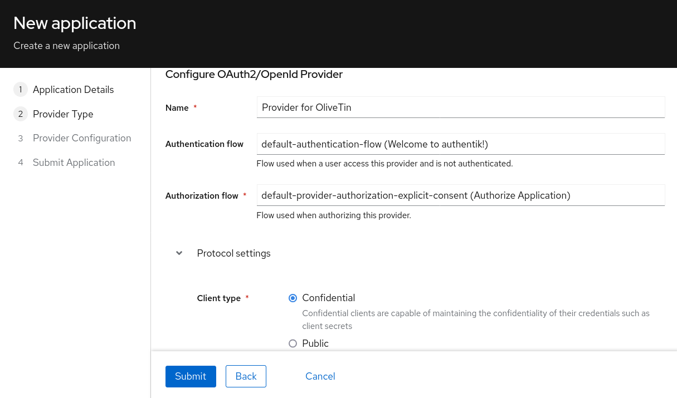This screenshot has height=398, width=677.
Task: Click the step 3 numbered circle icon
Action: [21, 138]
